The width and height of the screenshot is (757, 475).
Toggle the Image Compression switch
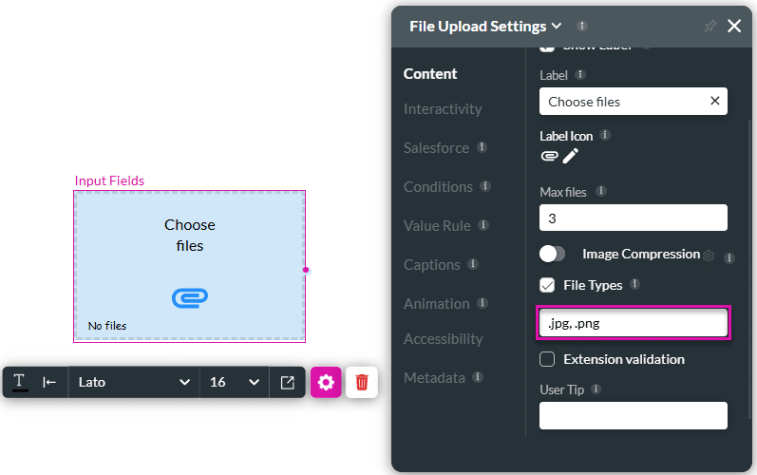[x=552, y=254]
